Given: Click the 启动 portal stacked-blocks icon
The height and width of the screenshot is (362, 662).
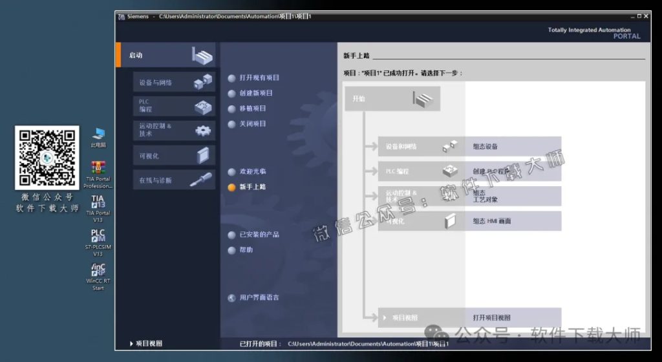Looking at the screenshot, I should click(x=202, y=56).
